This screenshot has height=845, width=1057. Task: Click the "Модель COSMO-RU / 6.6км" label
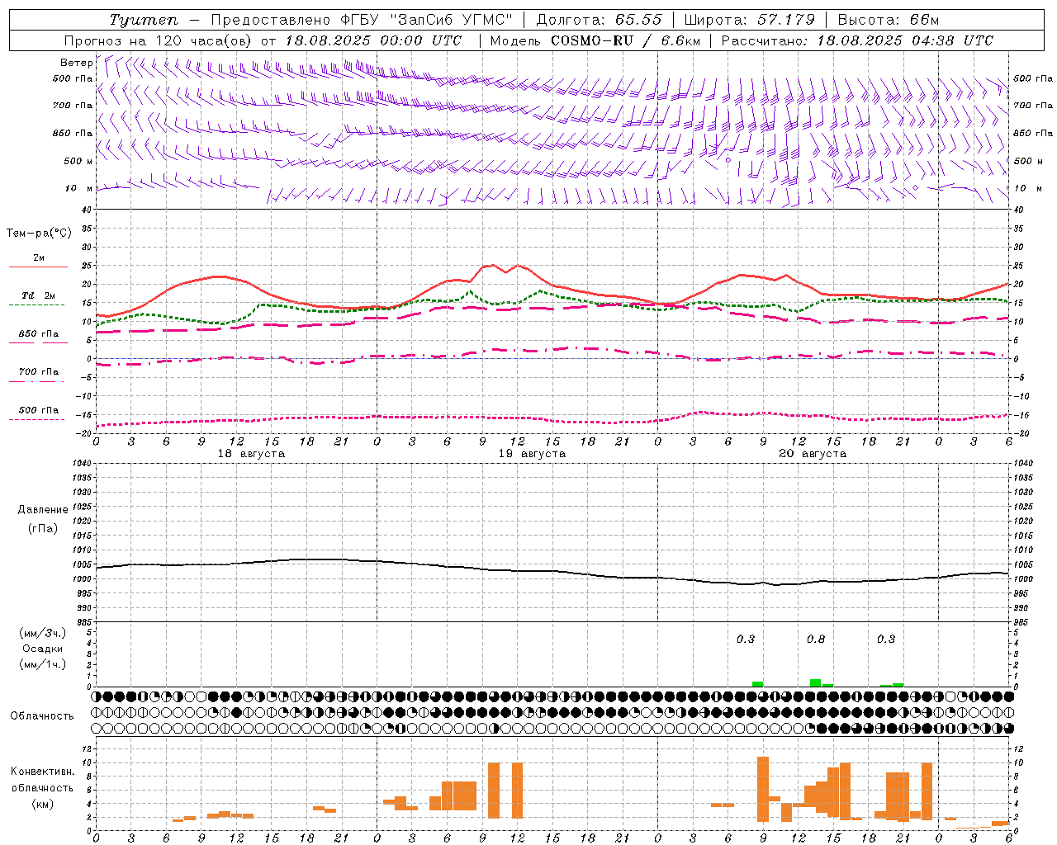[595, 40]
